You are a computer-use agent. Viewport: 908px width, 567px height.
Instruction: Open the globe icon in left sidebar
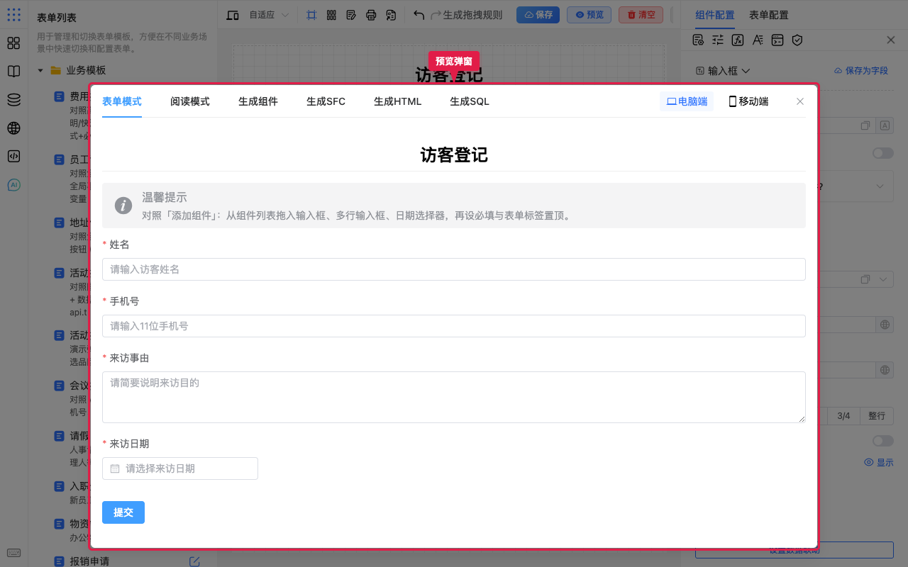point(13,128)
